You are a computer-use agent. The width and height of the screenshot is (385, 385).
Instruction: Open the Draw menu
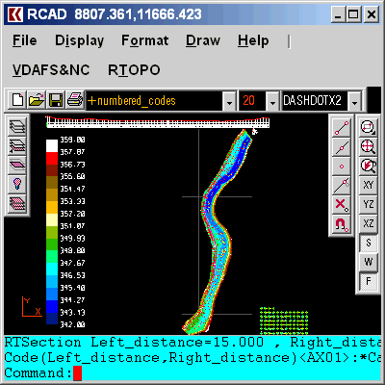[203, 40]
